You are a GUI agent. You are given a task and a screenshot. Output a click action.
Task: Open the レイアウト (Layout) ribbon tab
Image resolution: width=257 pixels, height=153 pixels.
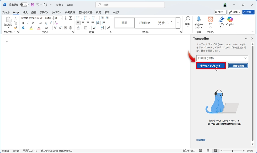[x=56, y=12]
